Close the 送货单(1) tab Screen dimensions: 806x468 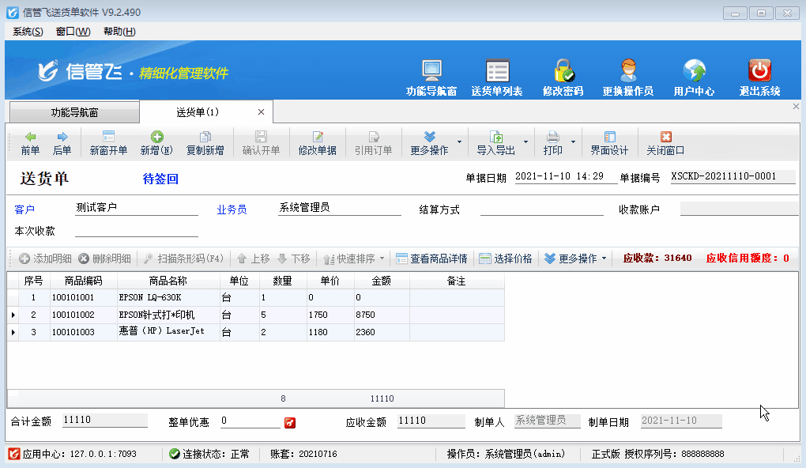click(262, 111)
